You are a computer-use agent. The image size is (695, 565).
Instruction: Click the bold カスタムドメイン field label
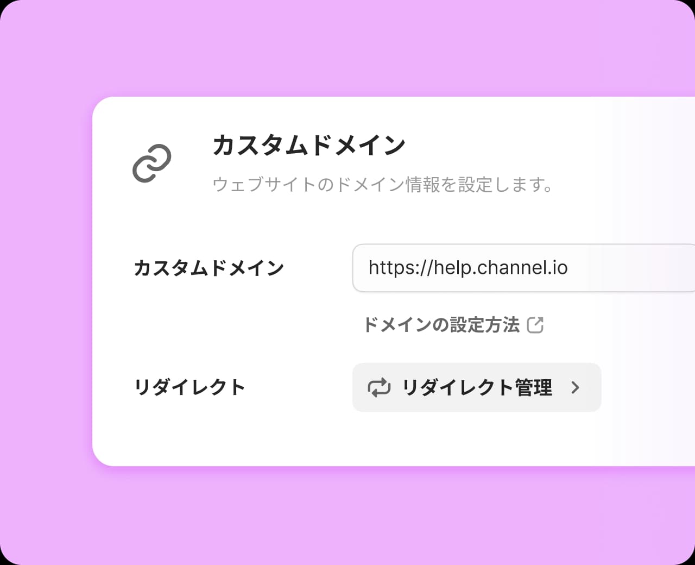pyautogui.click(x=209, y=268)
